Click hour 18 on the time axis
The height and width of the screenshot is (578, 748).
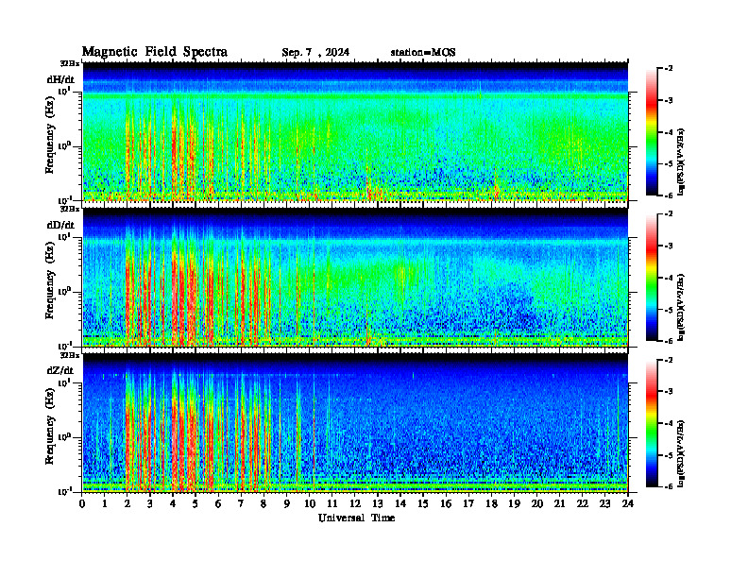click(491, 504)
